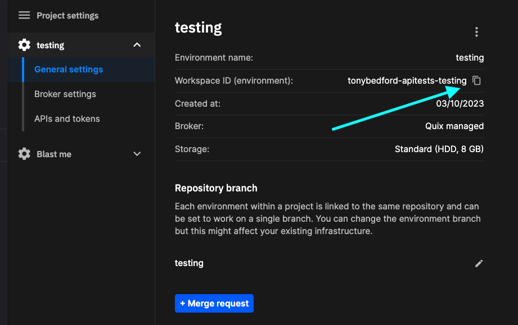The width and height of the screenshot is (518, 325).
Task: Edit the testing repository branch with pencil icon
Action: pyautogui.click(x=479, y=263)
